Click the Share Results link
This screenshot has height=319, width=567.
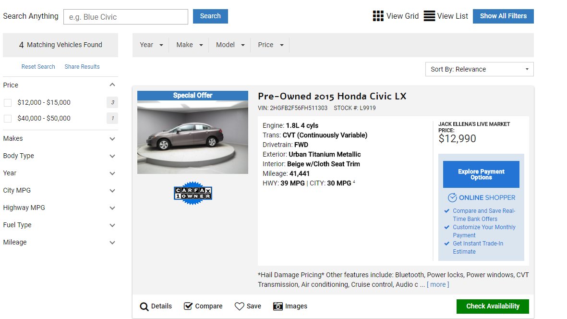click(82, 67)
